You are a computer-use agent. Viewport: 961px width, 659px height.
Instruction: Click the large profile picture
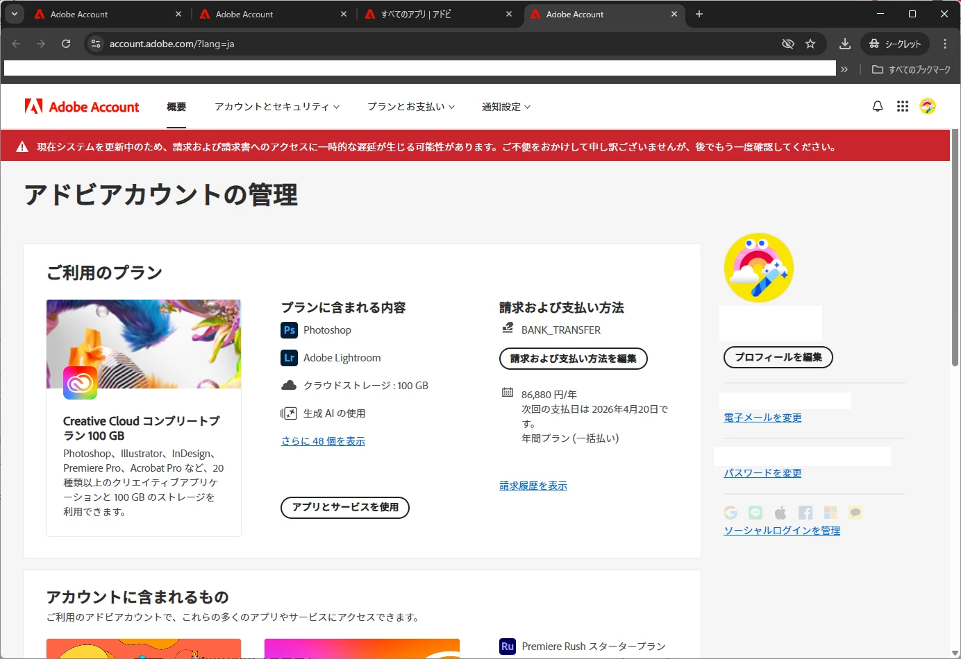(x=759, y=268)
